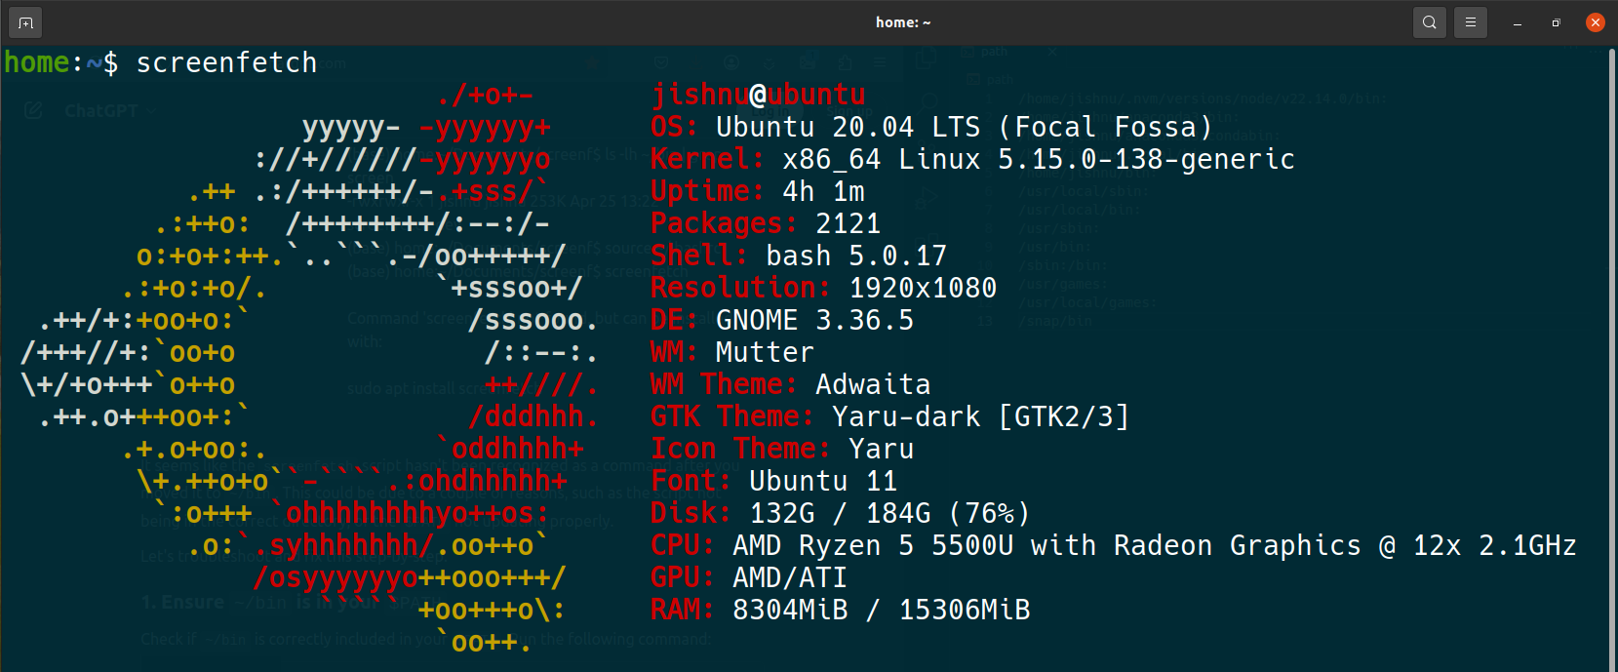Screen dimensions: 1618x672
Task: Click the red 'Packages:' label
Action: [x=725, y=223]
